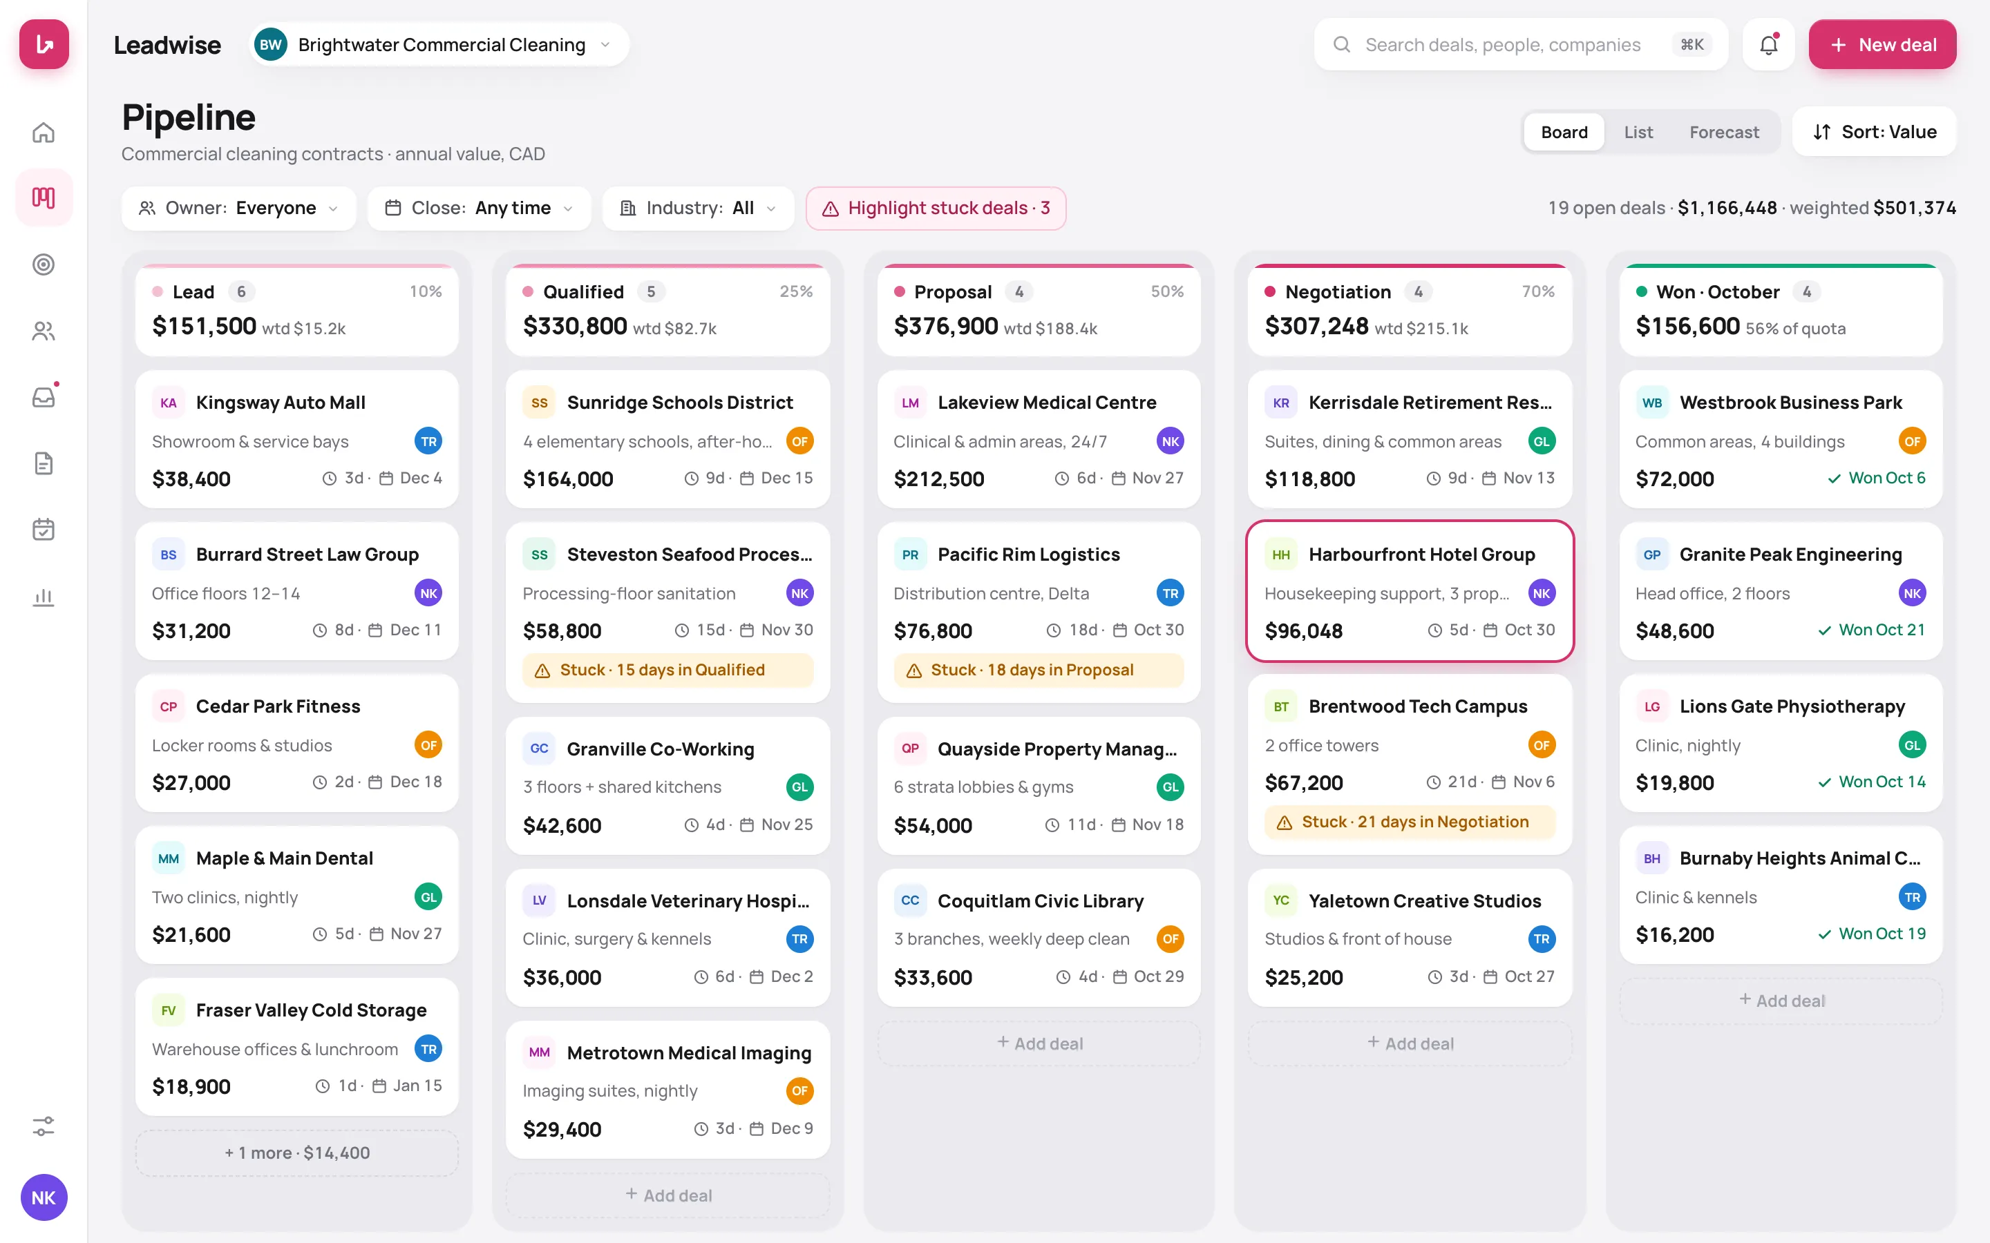Click the Stuck 21 days in Negotiation badge
Viewport: 1990px width, 1243px height.
coord(1410,822)
